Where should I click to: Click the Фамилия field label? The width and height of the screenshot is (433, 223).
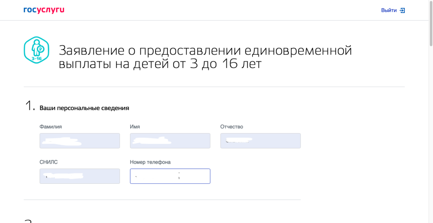(51, 127)
